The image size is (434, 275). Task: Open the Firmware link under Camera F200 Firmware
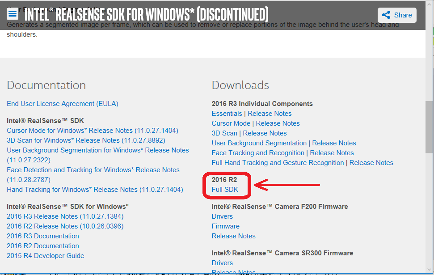(226, 226)
